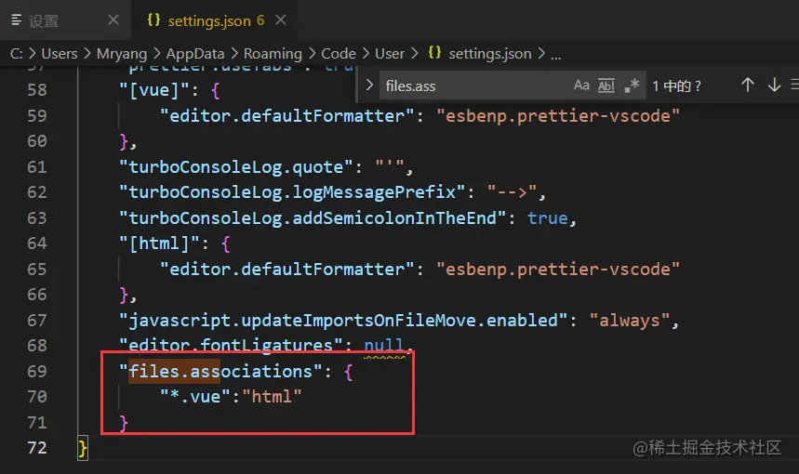Toggle Match Case in find widget
Viewport: 799px width, 474px height.
pyautogui.click(x=581, y=85)
